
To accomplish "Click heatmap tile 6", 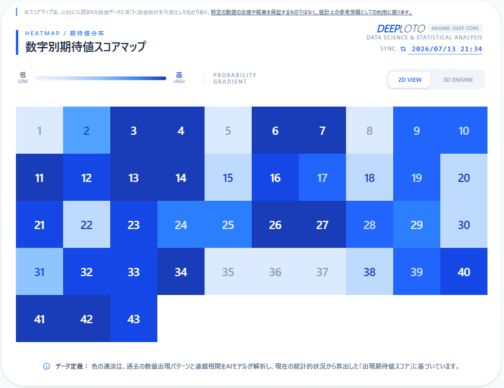I will 275,130.
